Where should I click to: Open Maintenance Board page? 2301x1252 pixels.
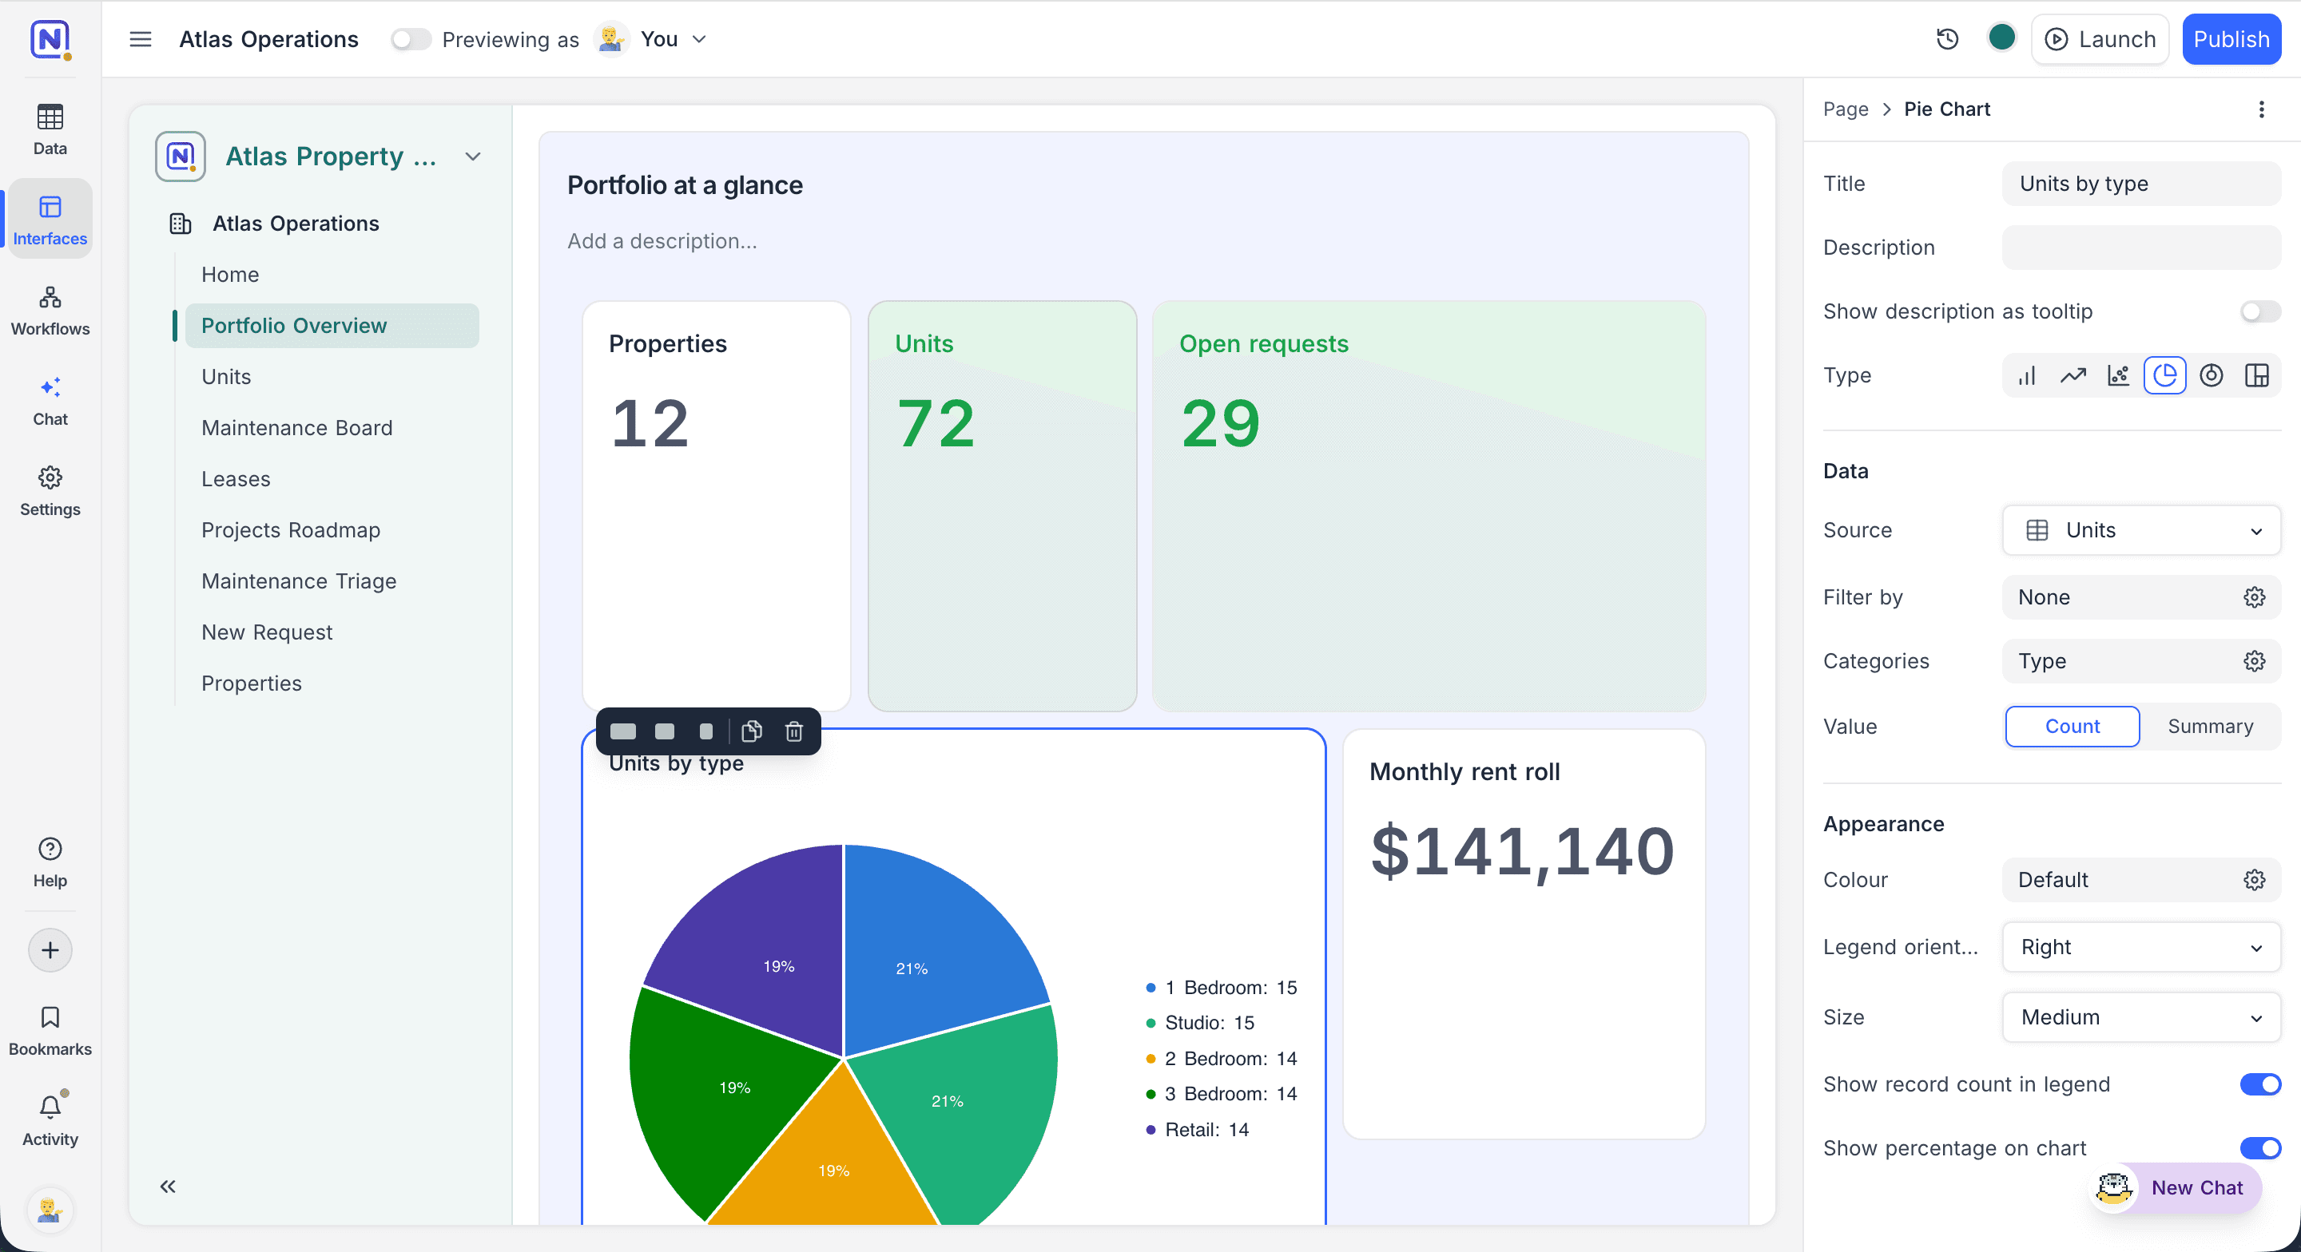pos(296,427)
